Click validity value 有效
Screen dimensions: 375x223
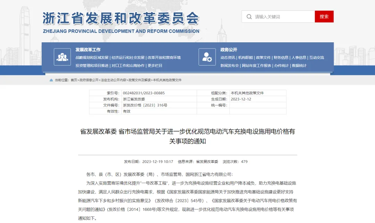(x=126, y=111)
